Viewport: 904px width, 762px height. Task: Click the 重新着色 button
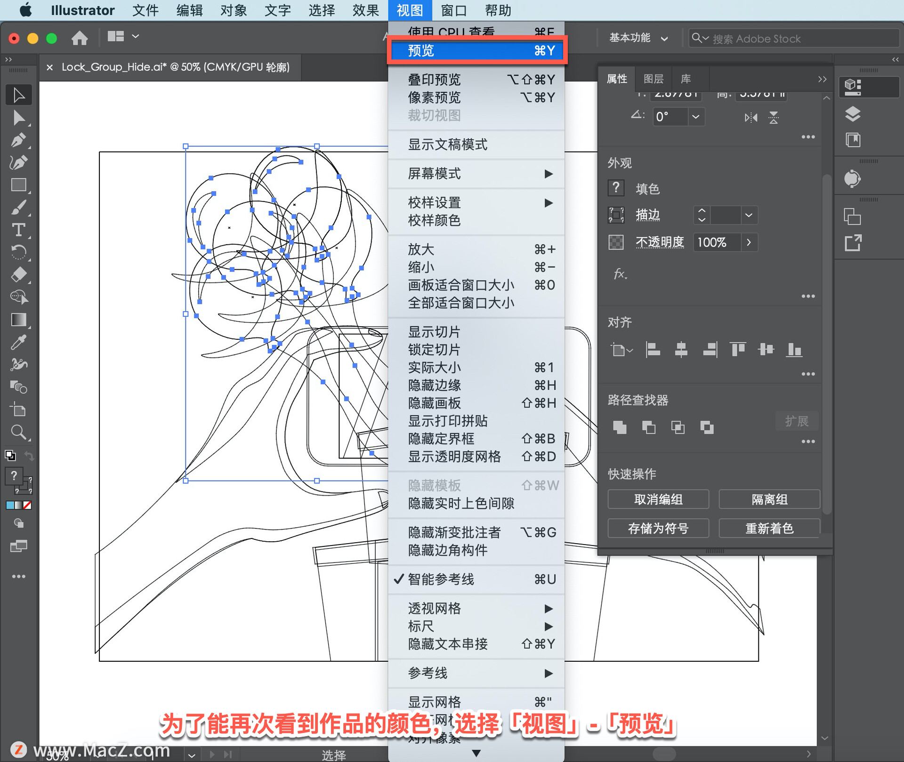click(769, 528)
